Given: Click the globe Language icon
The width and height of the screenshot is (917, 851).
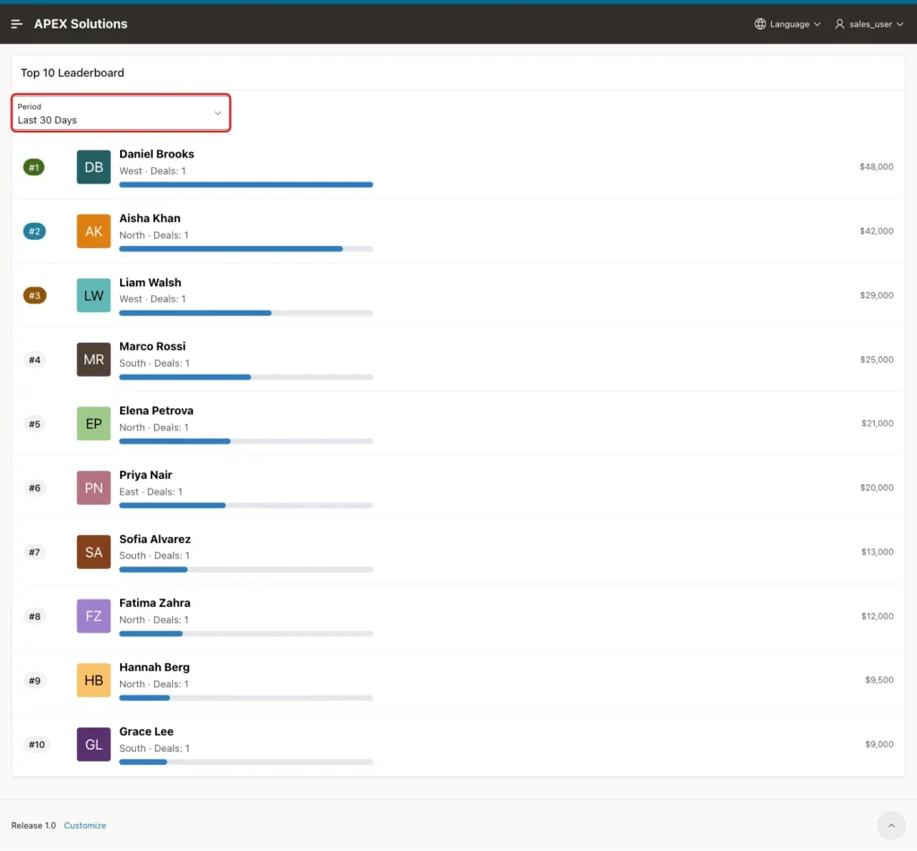Looking at the screenshot, I should (x=759, y=24).
